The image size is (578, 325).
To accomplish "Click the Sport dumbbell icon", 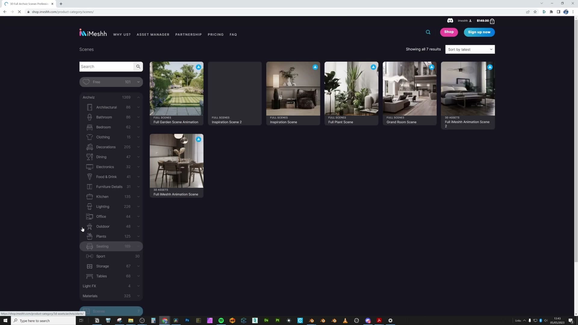I will coord(89,256).
